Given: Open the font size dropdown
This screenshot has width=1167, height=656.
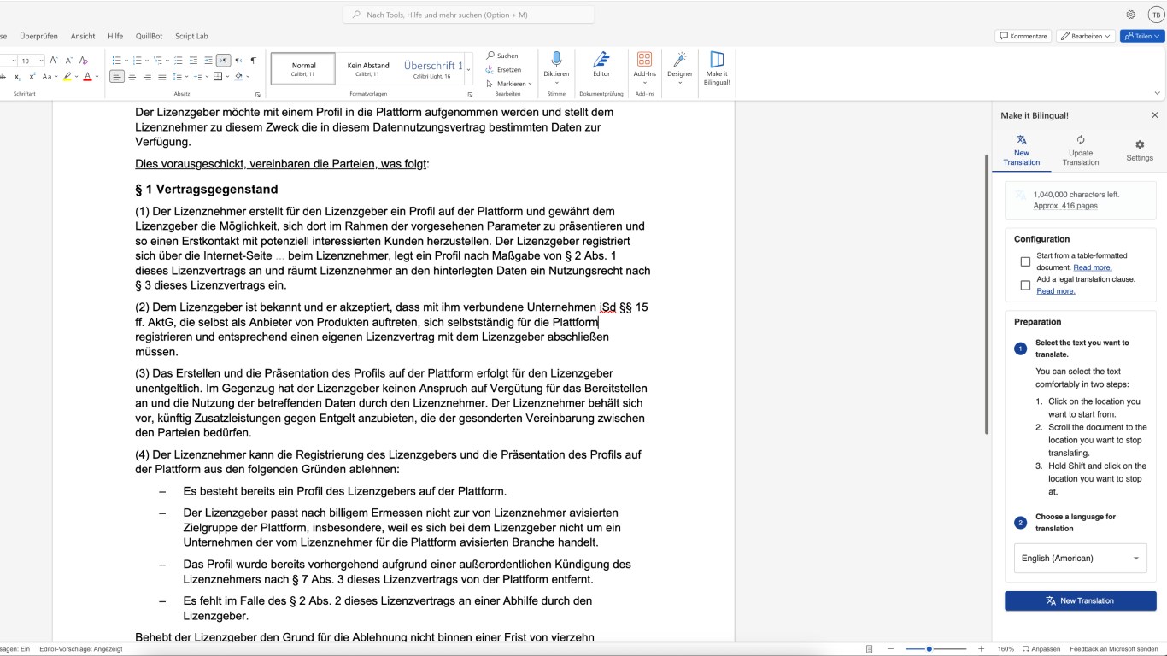Looking at the screenshot, I should click(40, 61).
